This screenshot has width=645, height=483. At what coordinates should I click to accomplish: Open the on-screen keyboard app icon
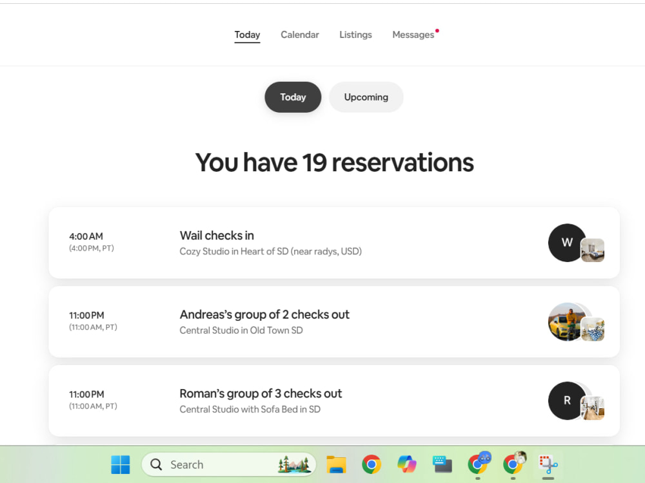[x=442, y=464]
